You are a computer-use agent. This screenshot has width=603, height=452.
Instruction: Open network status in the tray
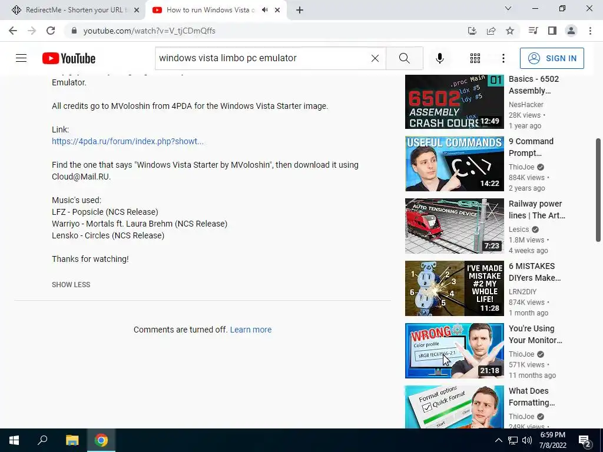pyautogui.click(x=513, y=440)
